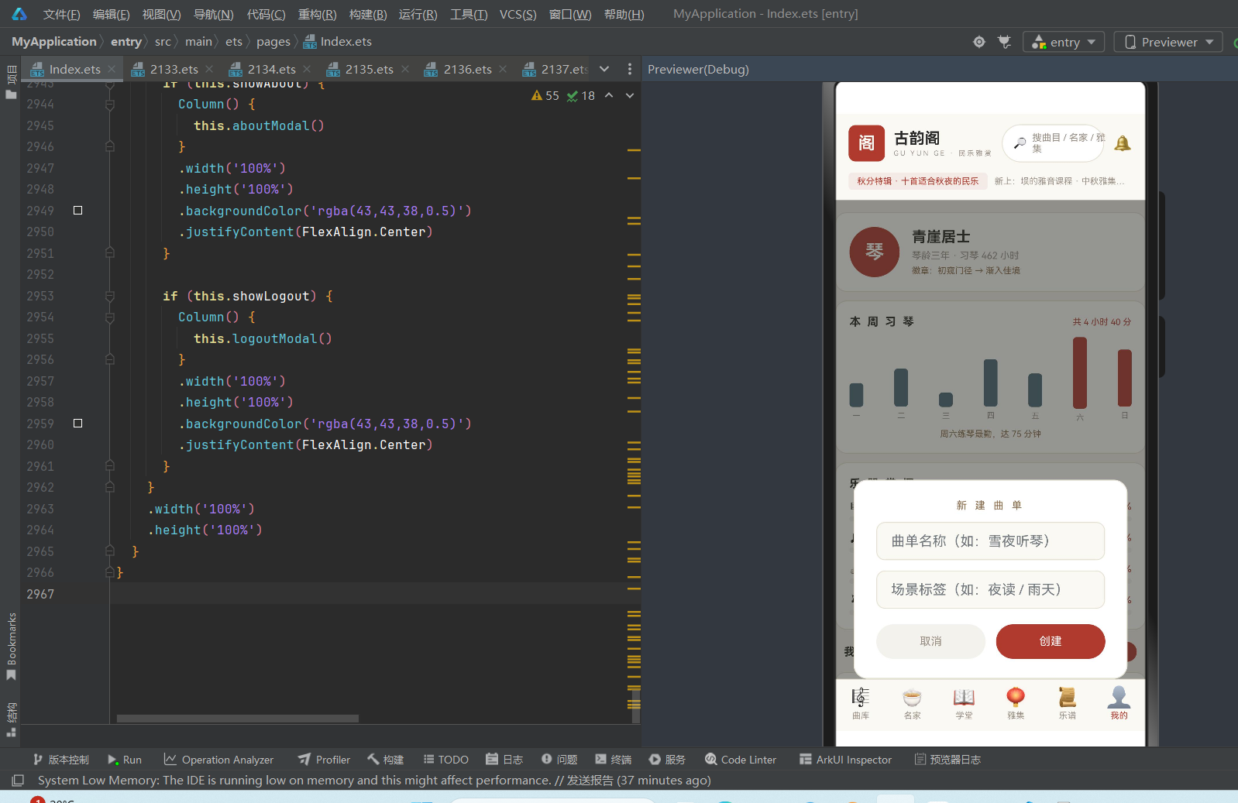
Task: Click color swatch on line 2949 gutter
Action: coord(77,211)
